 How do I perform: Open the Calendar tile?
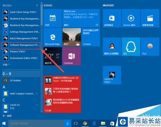52,18
